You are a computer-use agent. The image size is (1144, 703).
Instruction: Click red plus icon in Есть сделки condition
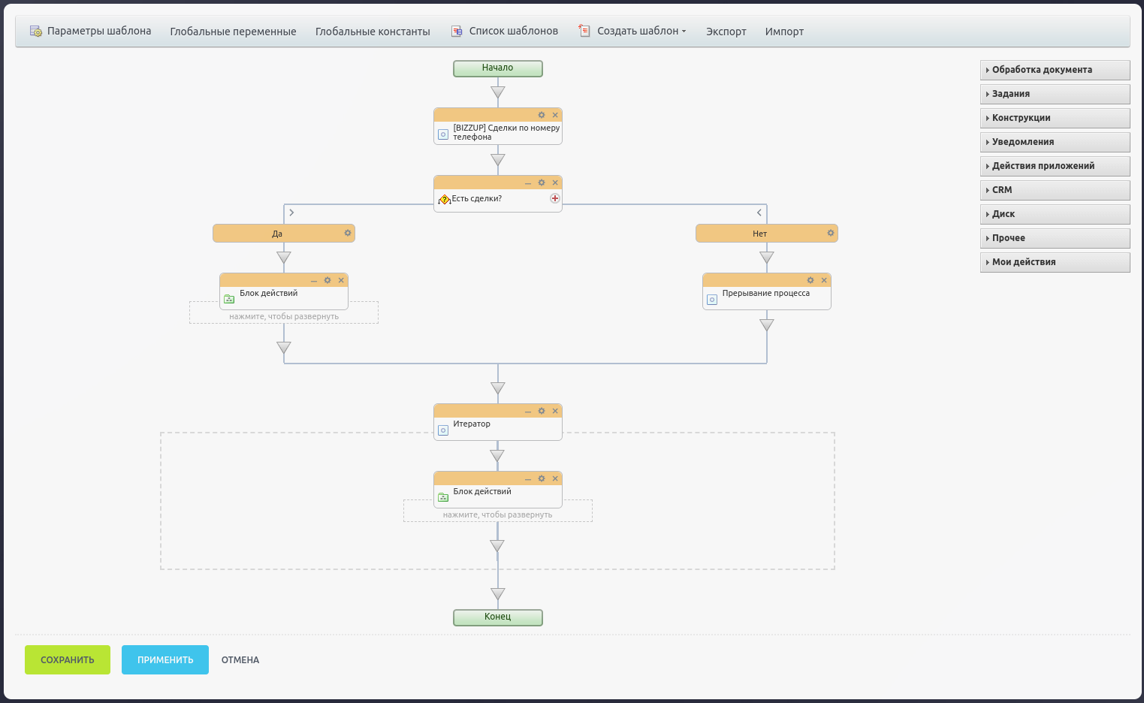click(555, 198)
